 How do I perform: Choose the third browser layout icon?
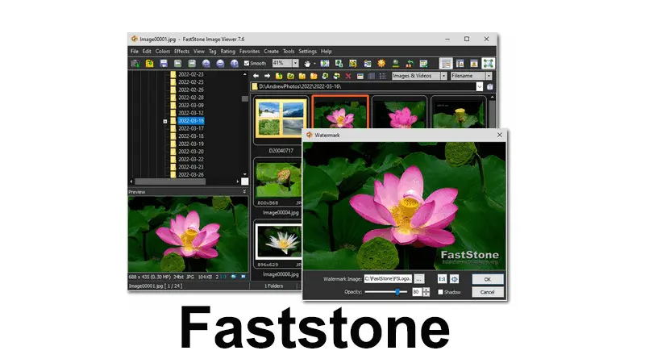[x=474, y=64]
